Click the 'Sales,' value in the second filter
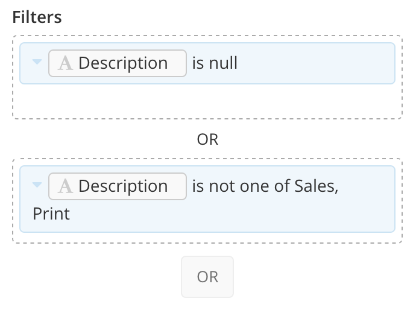Image resolution: width=416 pixels, height=310 pixels. [x=317, y=186]
